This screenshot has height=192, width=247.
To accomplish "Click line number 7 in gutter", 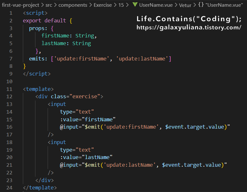I will 11,59.
